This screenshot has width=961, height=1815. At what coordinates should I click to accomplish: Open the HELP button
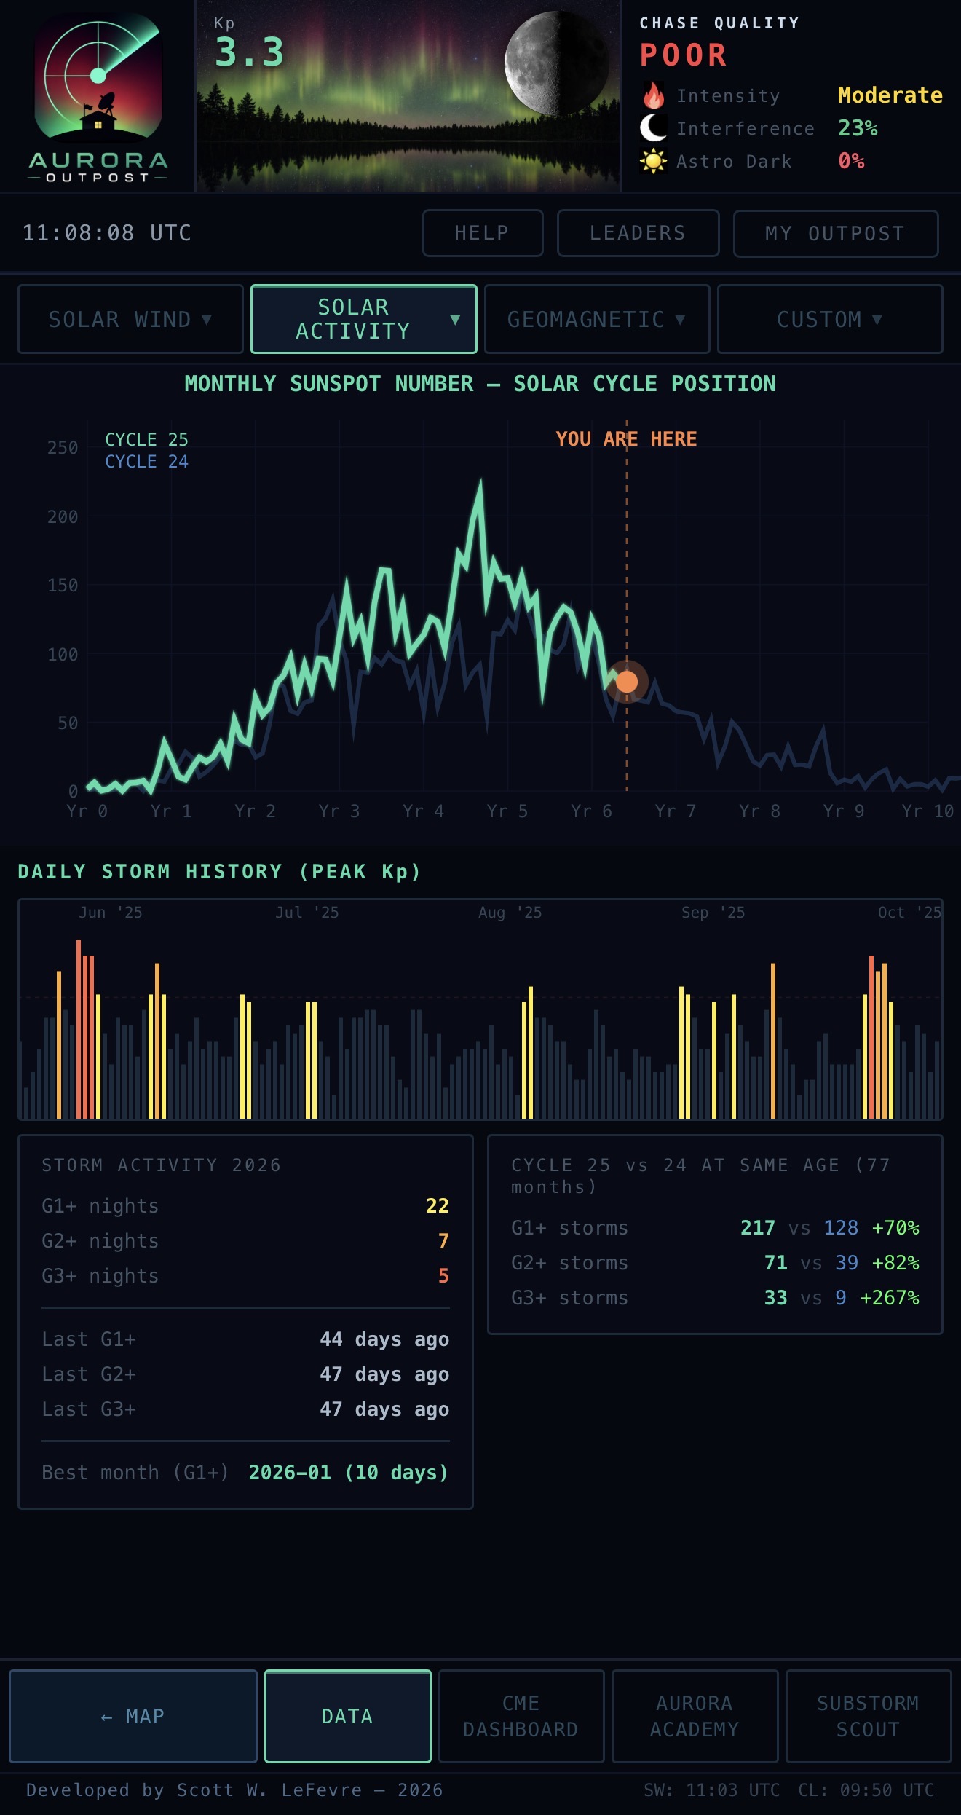click(x=483, y=233)
